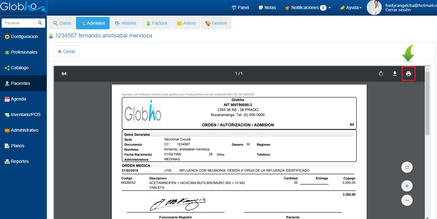
Task: Select the Datos tab
Action: (x=62, y=23)
